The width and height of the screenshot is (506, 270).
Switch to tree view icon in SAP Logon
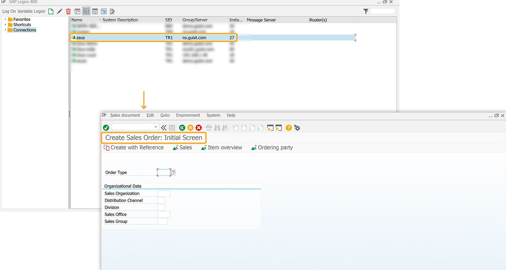(104, 11)
